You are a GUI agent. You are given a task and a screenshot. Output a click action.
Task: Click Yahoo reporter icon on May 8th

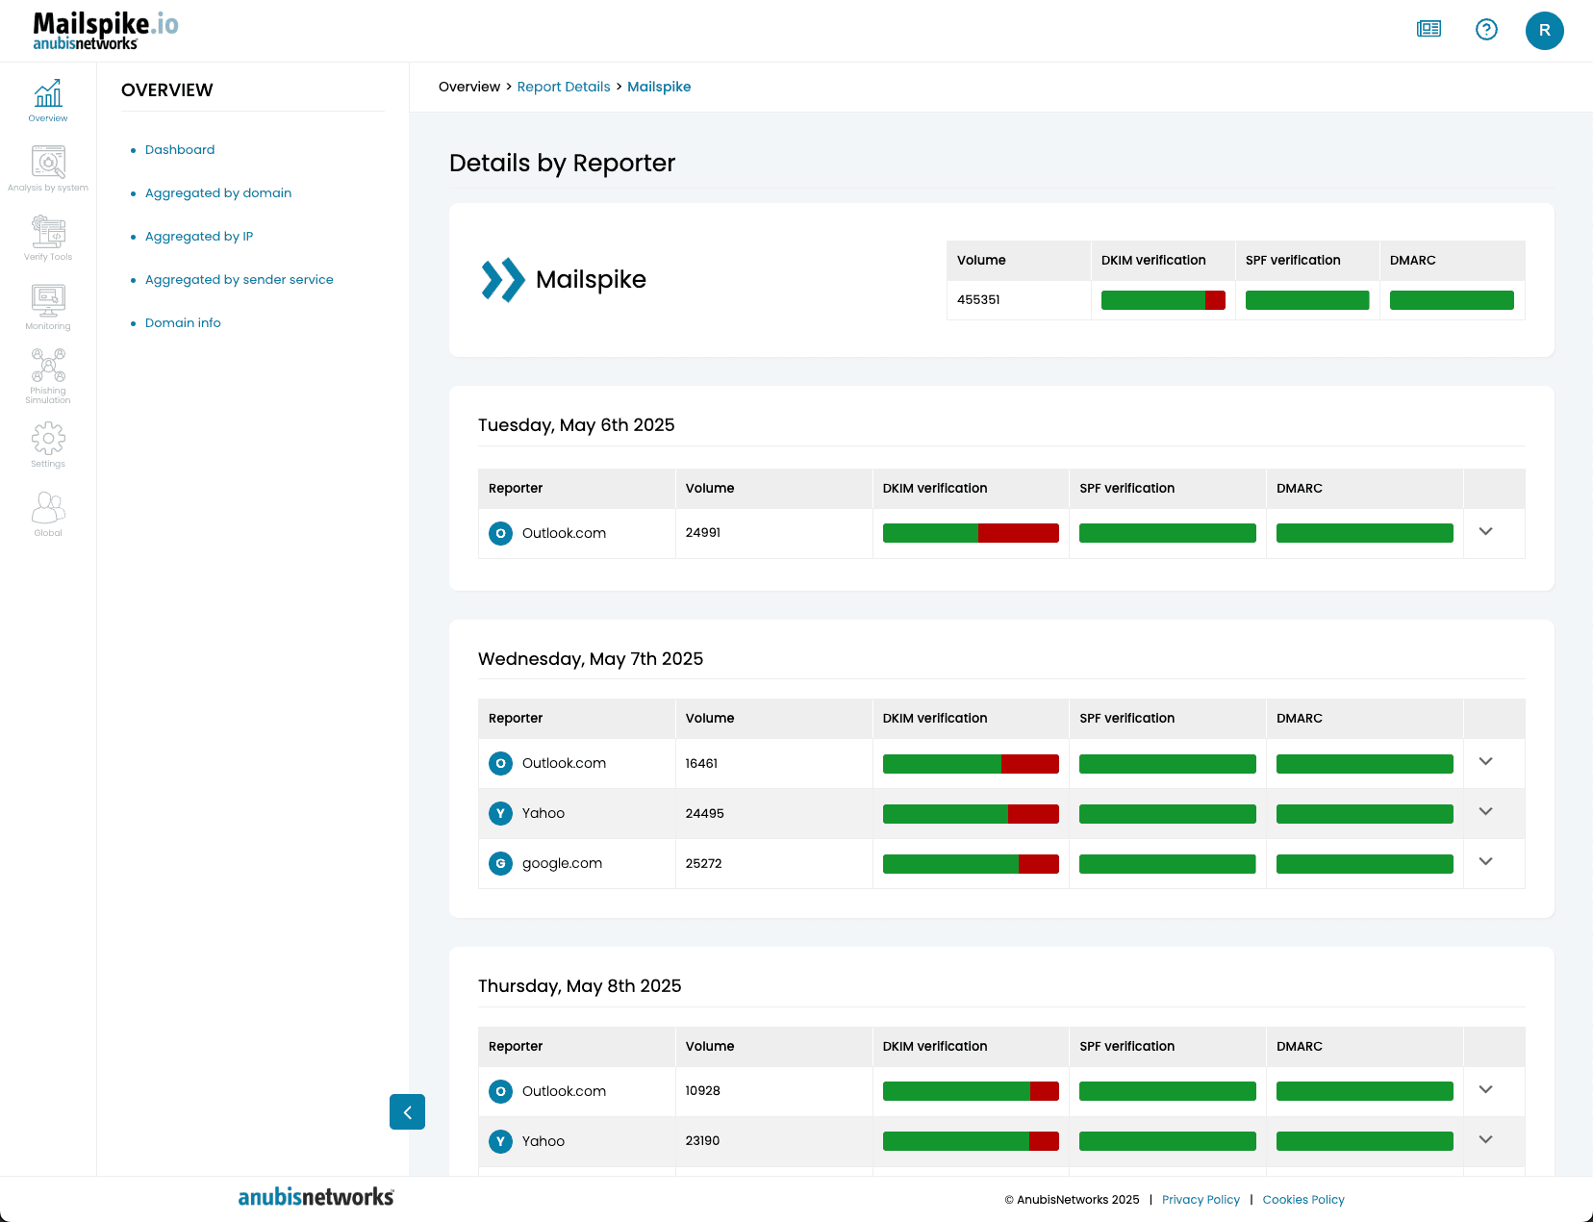click(x=500, y=1141)
